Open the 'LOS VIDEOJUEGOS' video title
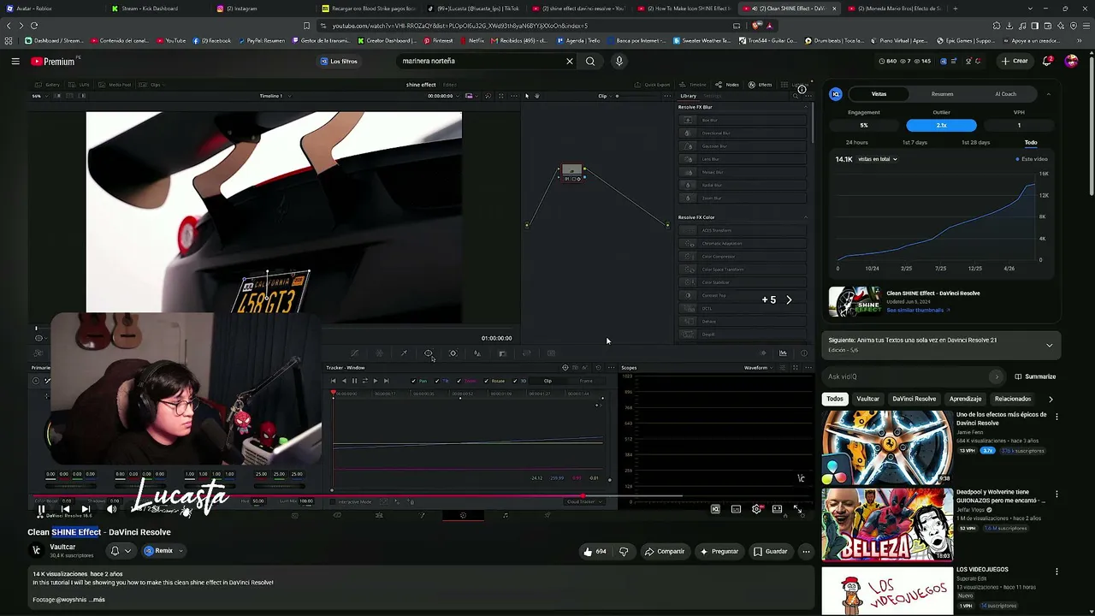Viewport: 1095px width, 616px height. 982,570
